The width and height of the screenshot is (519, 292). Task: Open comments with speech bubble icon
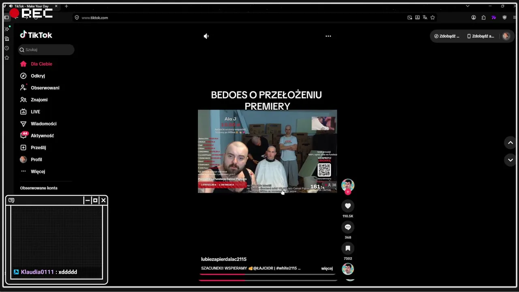(x=347, y=227)
